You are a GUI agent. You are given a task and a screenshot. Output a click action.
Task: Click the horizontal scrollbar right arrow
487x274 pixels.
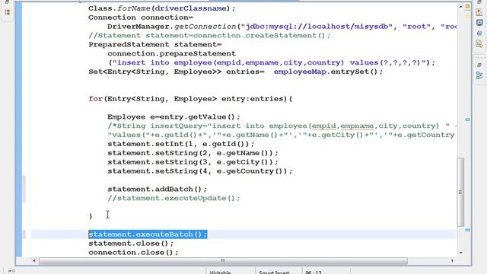(452, 260)
